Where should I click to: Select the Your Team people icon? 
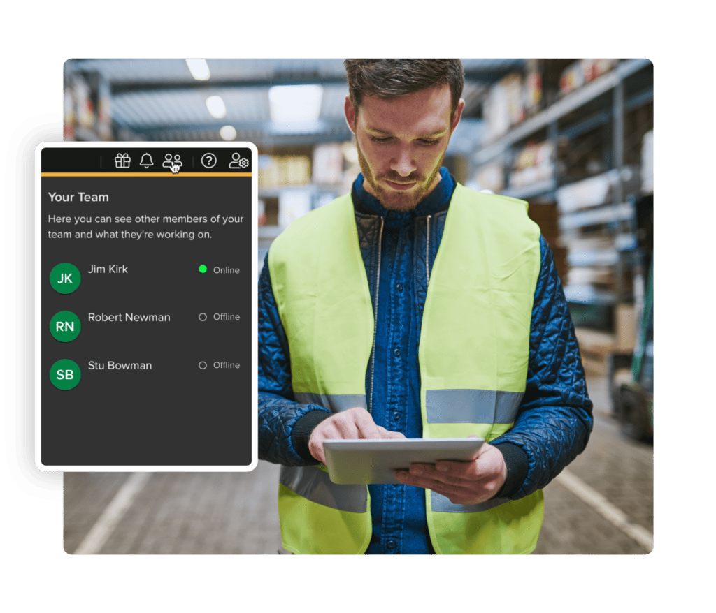tap(172, 161)
